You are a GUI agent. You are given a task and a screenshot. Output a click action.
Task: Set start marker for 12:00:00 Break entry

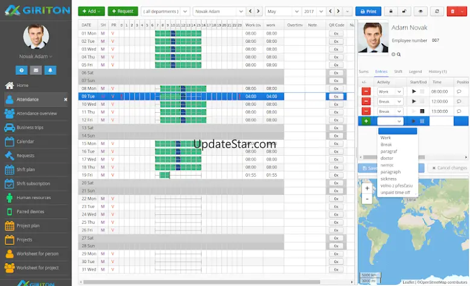click(x=414, y=101)
